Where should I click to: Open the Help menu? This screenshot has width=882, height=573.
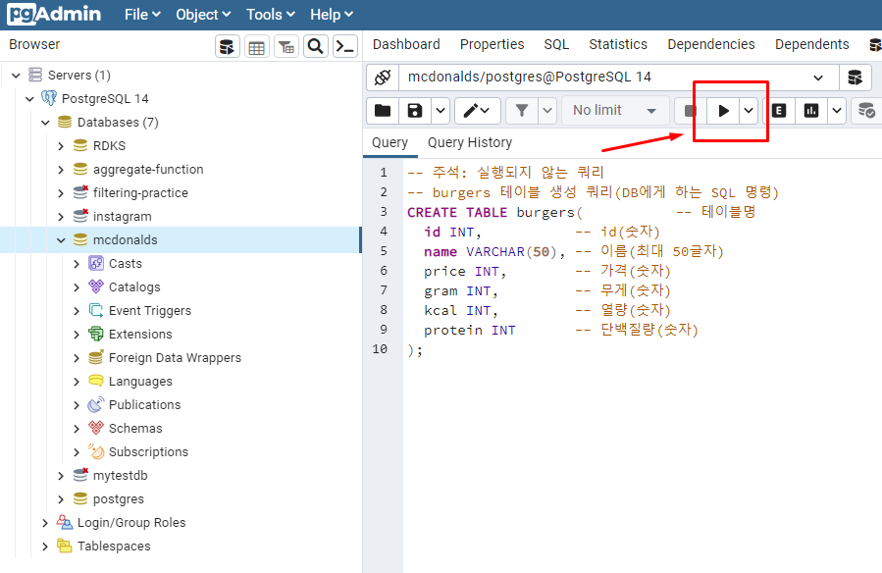tap(332, 15)
